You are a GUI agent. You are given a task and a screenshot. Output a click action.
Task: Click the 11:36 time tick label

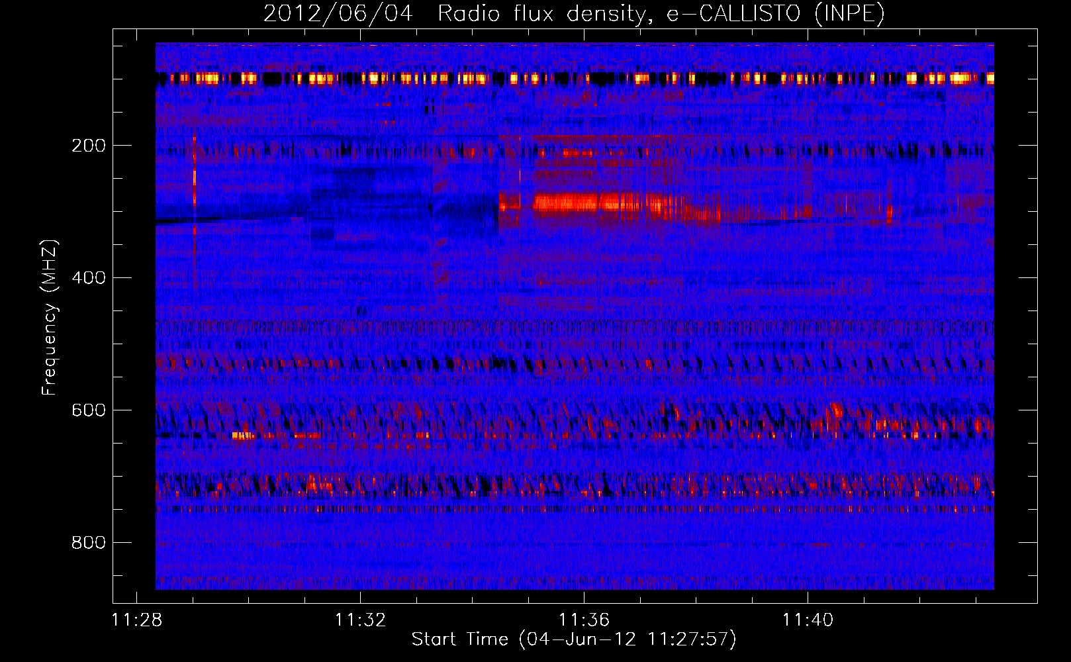click(x=584, y=620)
